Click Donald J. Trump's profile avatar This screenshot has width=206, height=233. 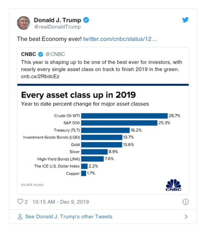tap(24, 22)
